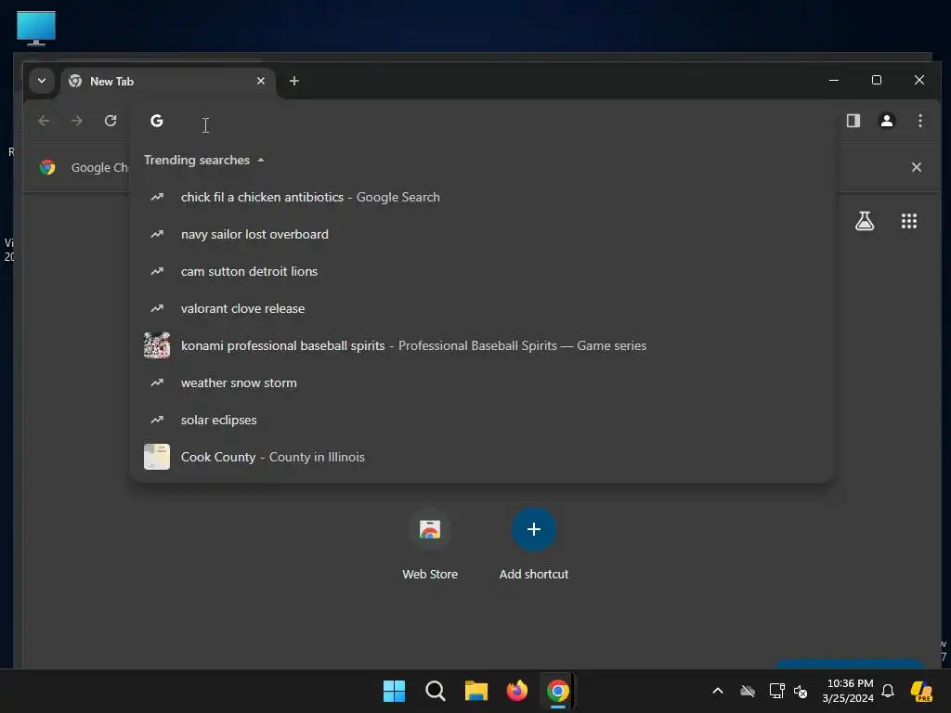Expand the tab search dropdown
This screenshot has width=951, height=713.
click(x=42, y=81)
